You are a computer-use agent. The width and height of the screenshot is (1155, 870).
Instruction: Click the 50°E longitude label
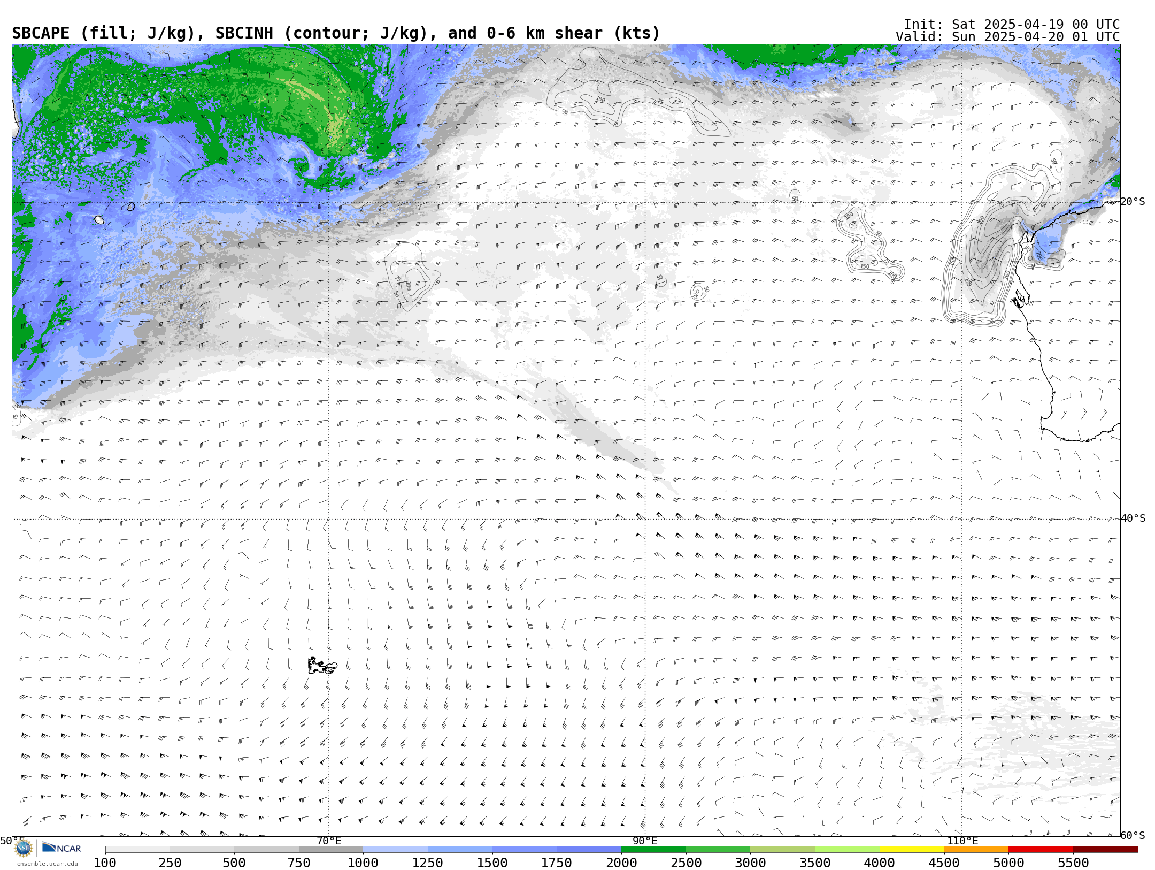pos(12,841)
